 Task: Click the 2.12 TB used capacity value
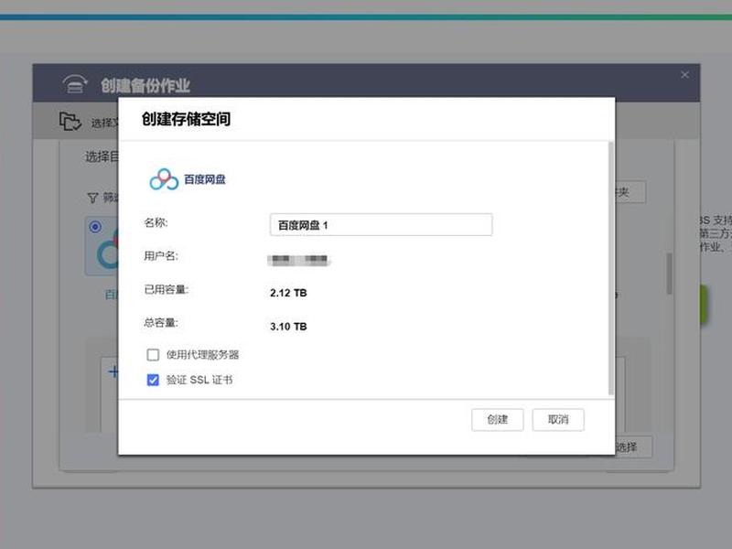[x=288, y=293]
